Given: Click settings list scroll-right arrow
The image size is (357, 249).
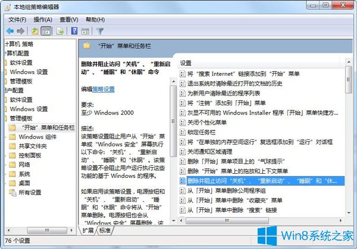Looking at the screenshot, I should 341,221.
